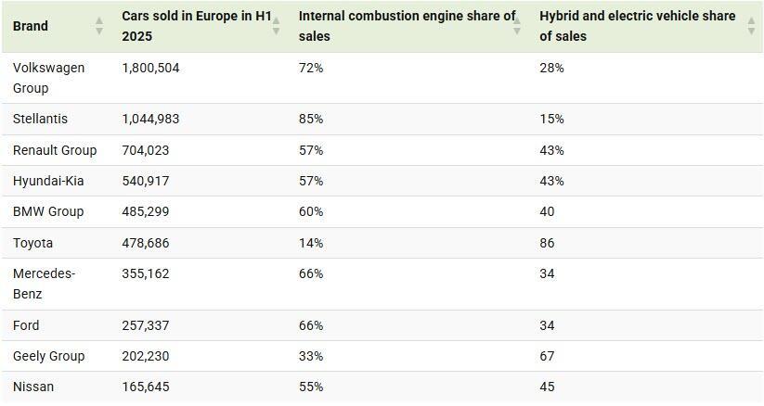The image size is (764, 406).
Task: Click the Nissan brand cell
Action: (x=33, y=387)
